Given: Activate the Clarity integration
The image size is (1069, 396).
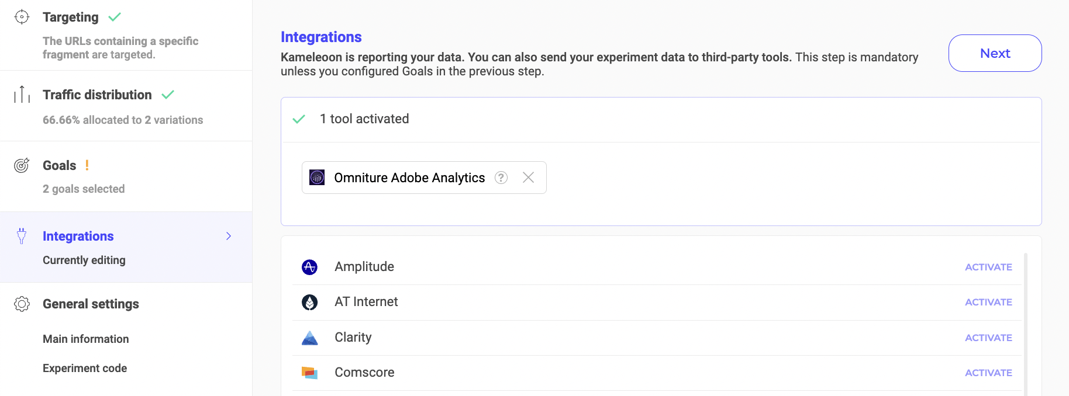Looking at the screenshot, I should point(988,338).
